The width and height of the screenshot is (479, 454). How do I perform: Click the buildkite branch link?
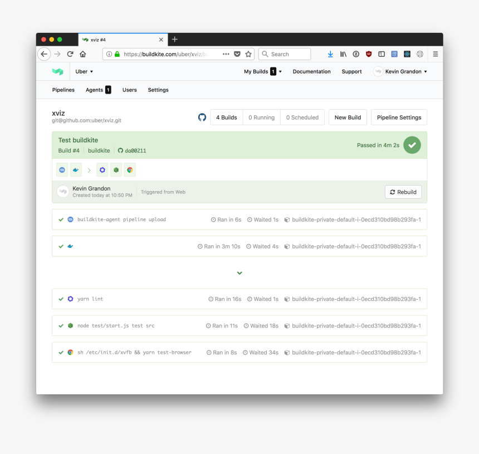[99, 150]
